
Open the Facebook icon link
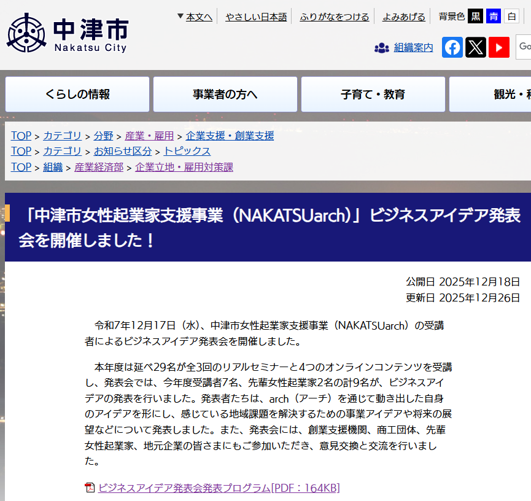tap(452, 47)
